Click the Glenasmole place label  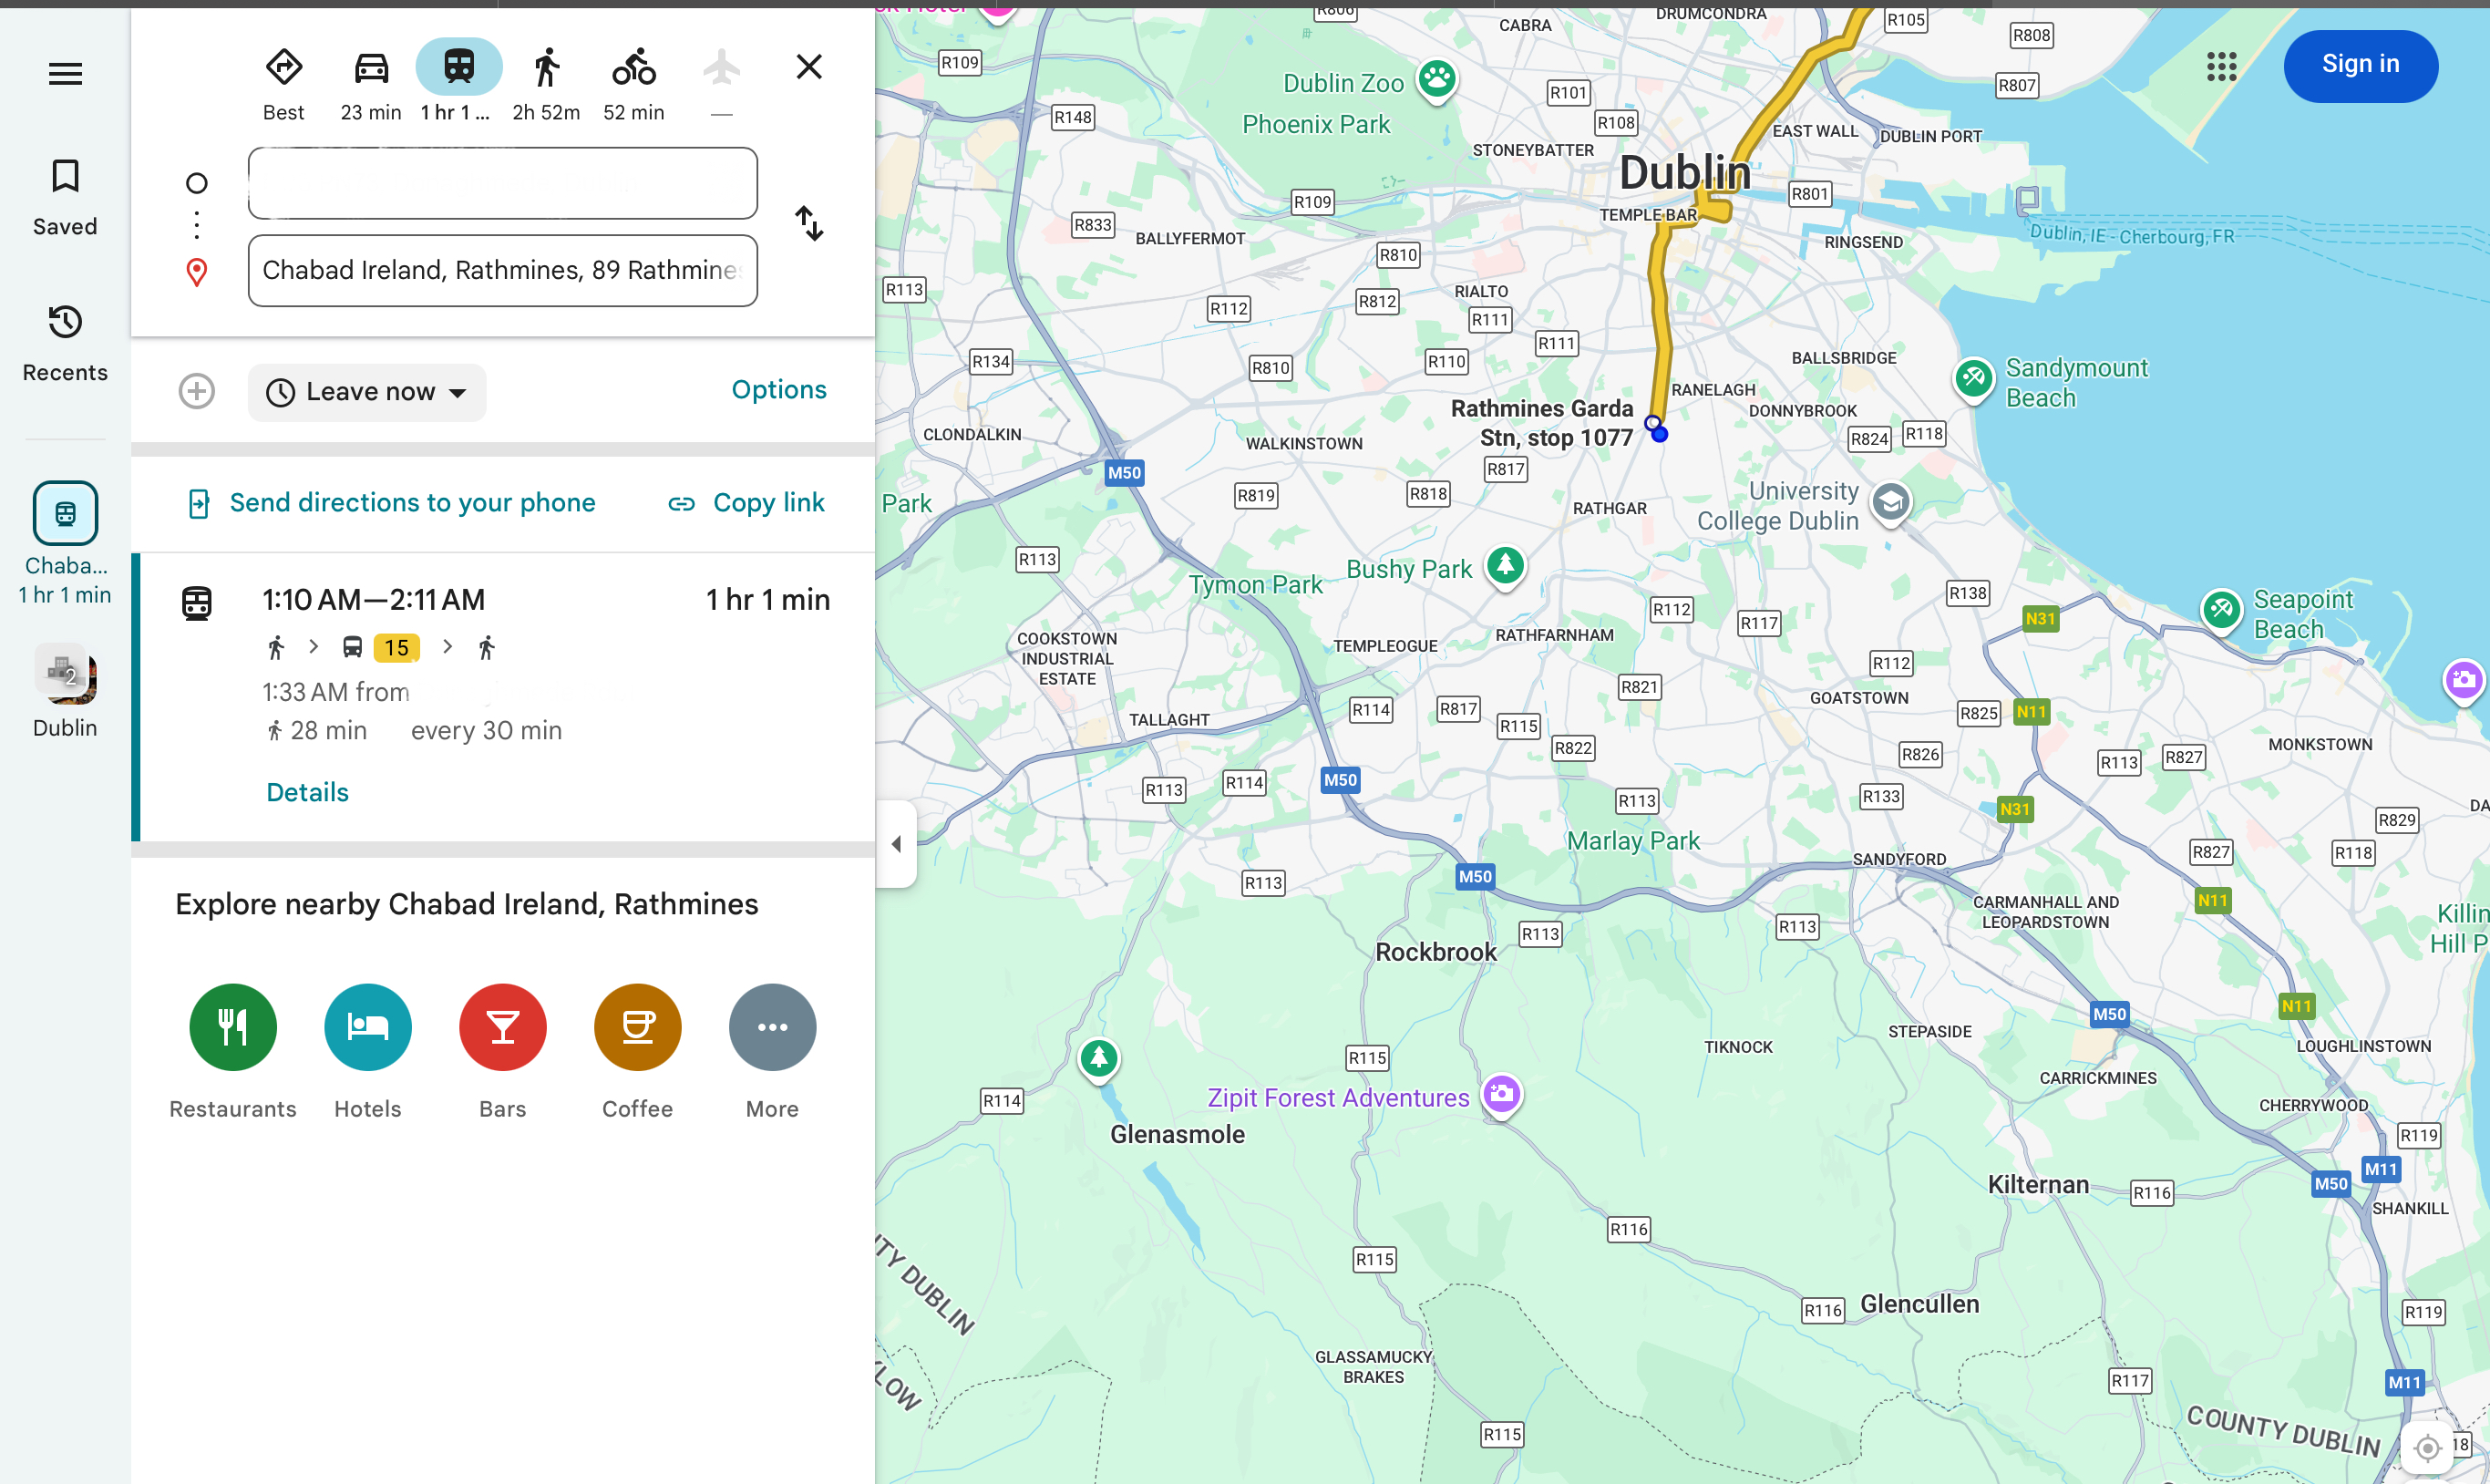[1178, 1134]
